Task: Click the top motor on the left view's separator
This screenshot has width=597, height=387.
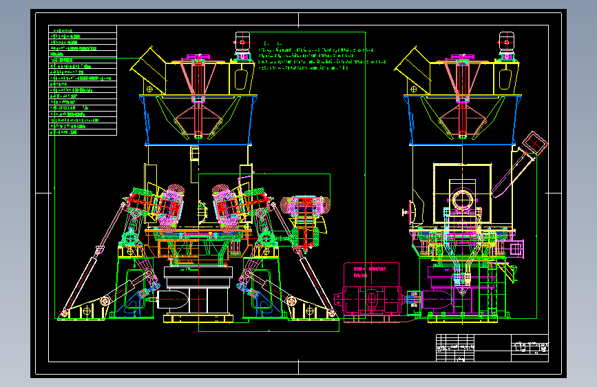Action: 242,46
